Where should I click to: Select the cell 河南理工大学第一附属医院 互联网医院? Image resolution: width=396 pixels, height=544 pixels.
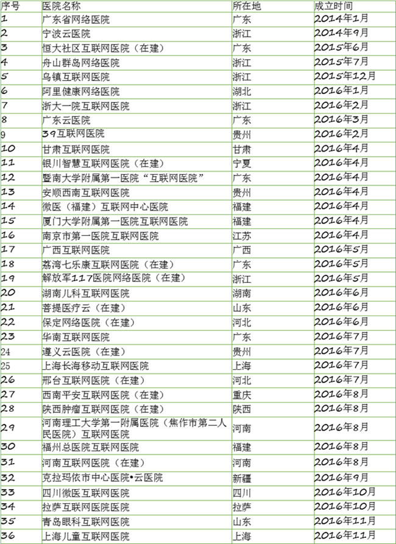[136, 428]
